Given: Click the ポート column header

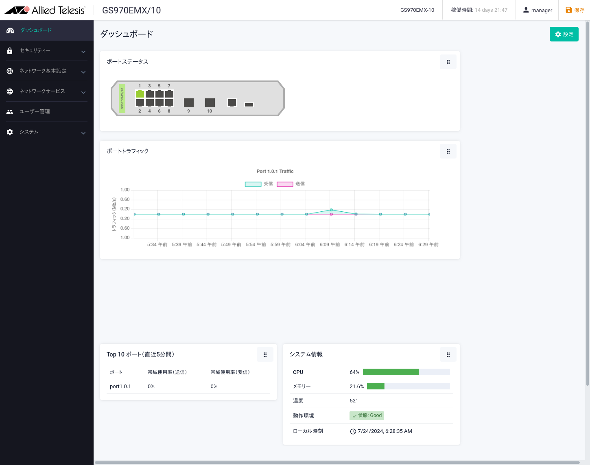Looking at the screenshot, I should click(116, 372).
